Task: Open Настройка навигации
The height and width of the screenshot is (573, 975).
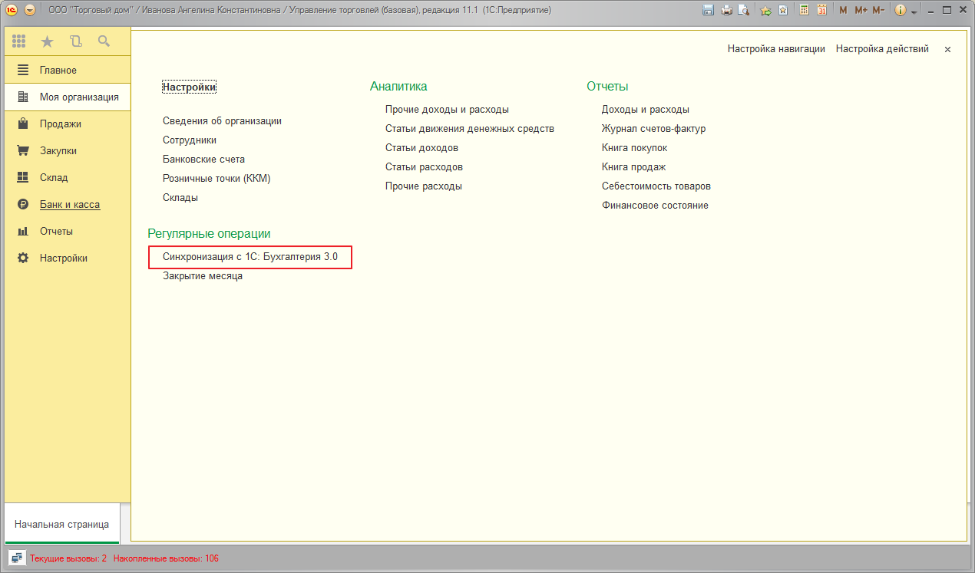Action: point(776,49)
